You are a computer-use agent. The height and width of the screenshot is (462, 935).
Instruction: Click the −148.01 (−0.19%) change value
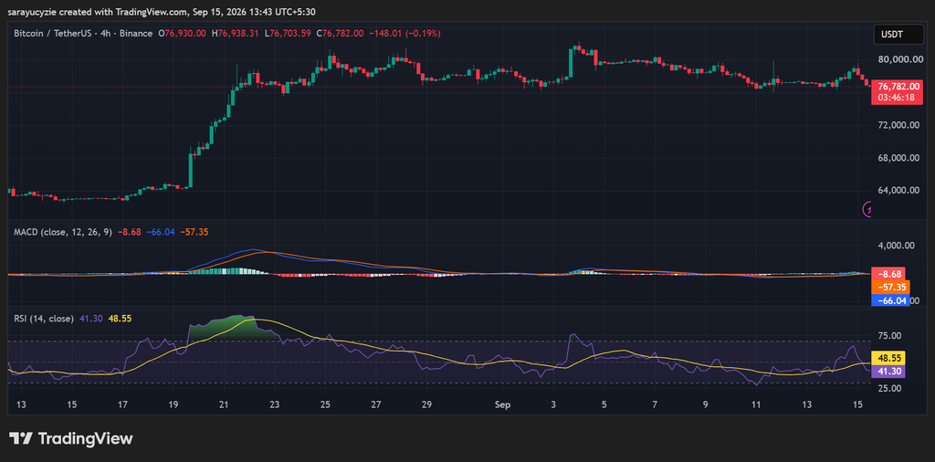[405, 34]
